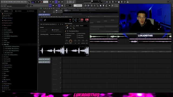Screen dimensions: 173x97
Task: Click the sample waveform preview in sampler
Action: click(x=64, y=51)
